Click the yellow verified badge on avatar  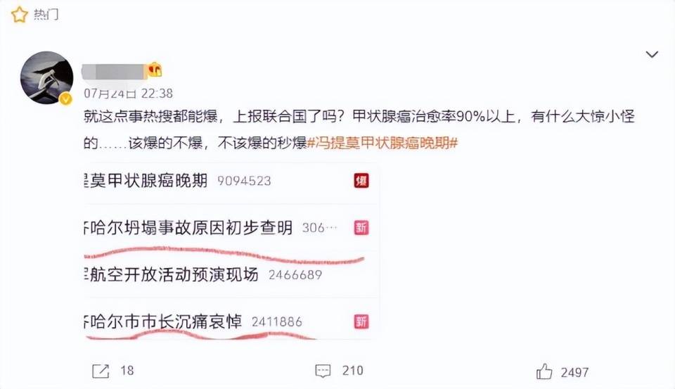[65, 98]
